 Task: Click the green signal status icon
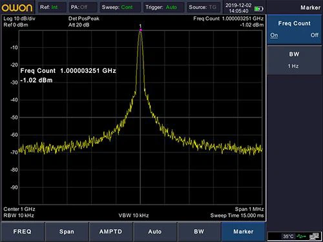point(301,236)
